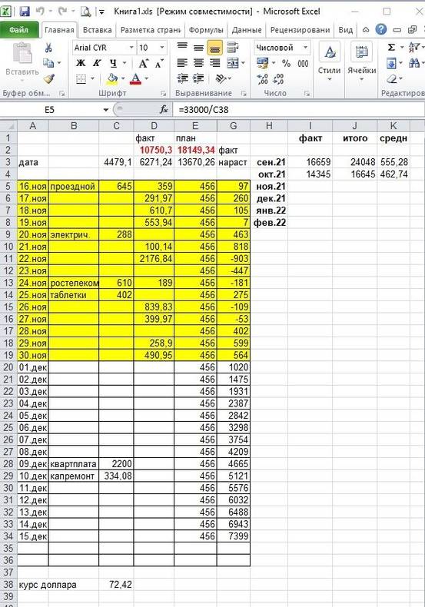This screenshot has width=425, height=607.
Task: Toggle Italic (К) formatting
Action: click(96, 63)
